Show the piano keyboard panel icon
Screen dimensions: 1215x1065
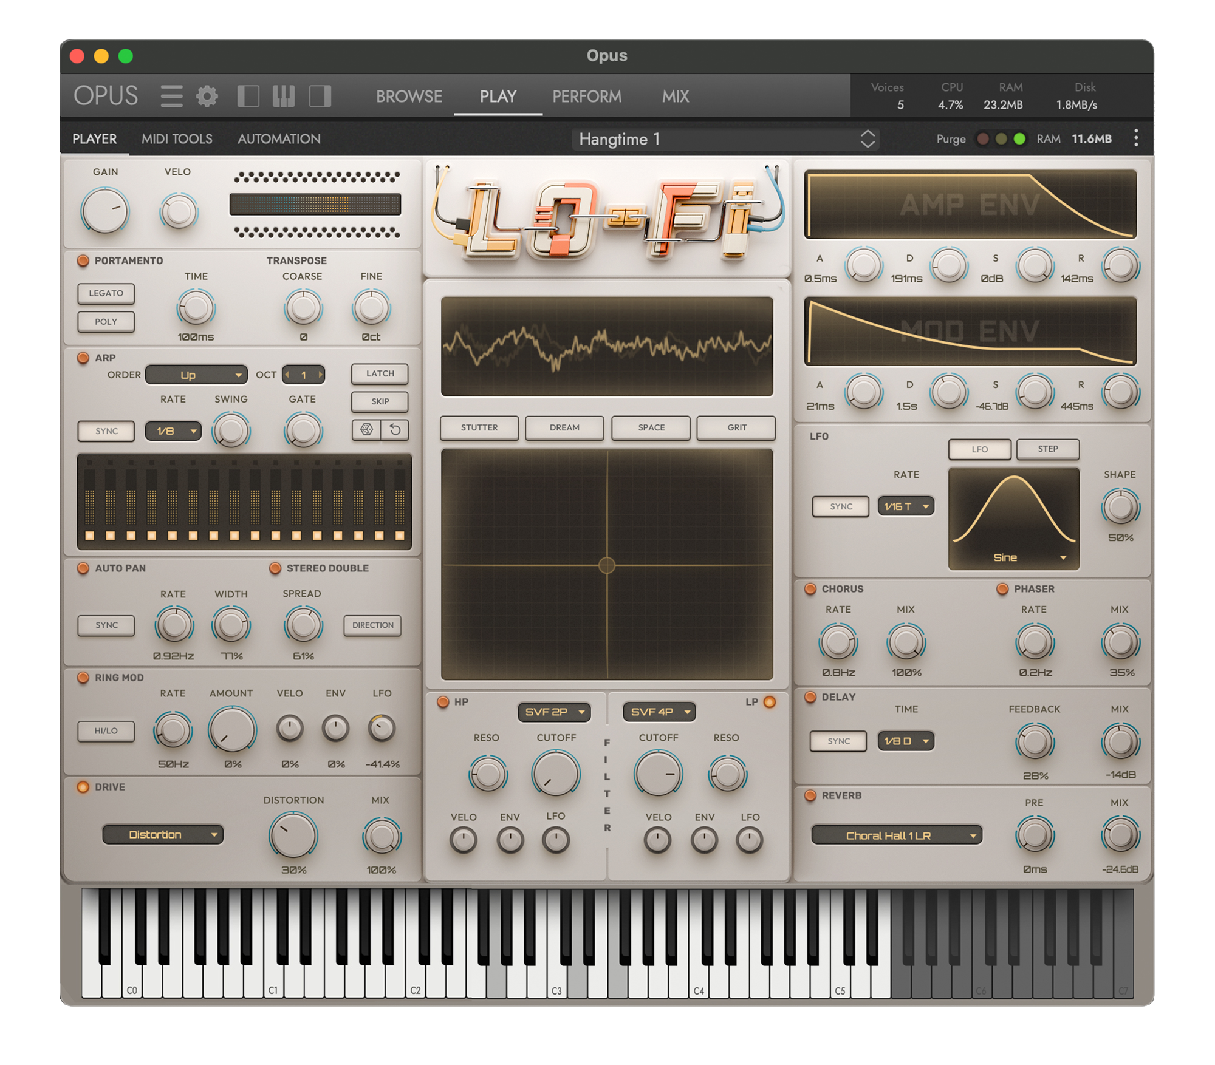284,96
